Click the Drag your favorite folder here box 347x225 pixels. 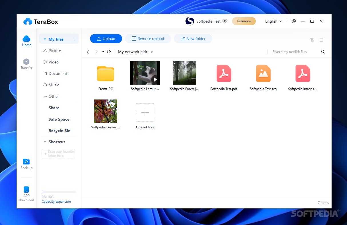click(58, 154)
